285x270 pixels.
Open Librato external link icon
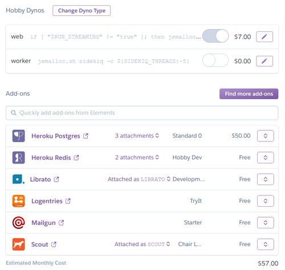56,179
